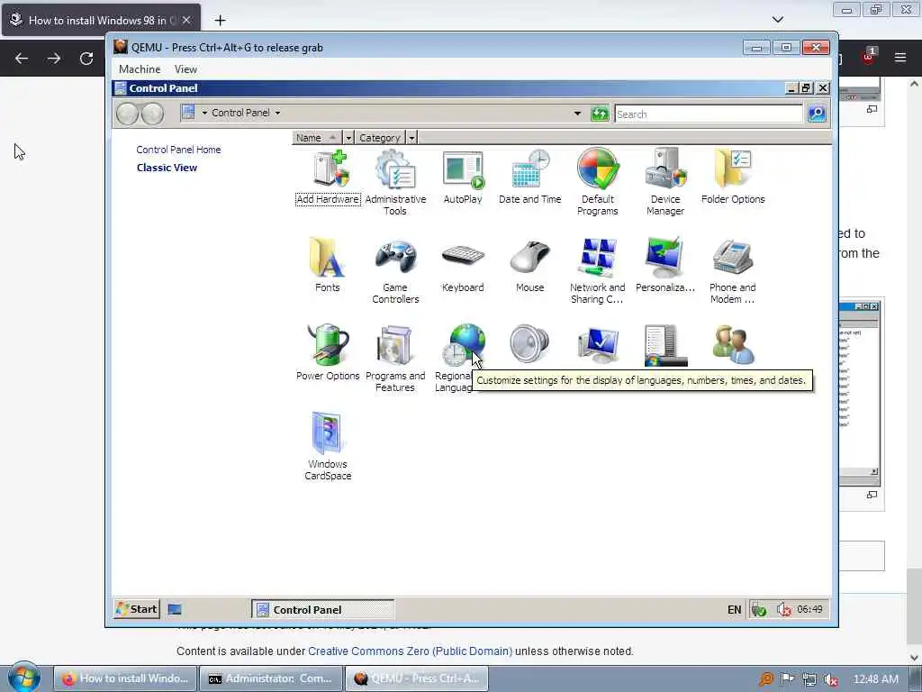Launch Device Manager icon

point(665,182)
